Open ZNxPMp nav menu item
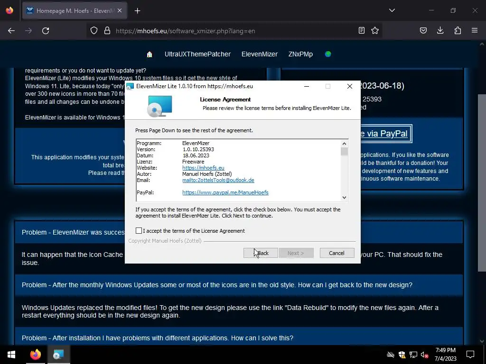486x364 pixels. pos(300,54)
